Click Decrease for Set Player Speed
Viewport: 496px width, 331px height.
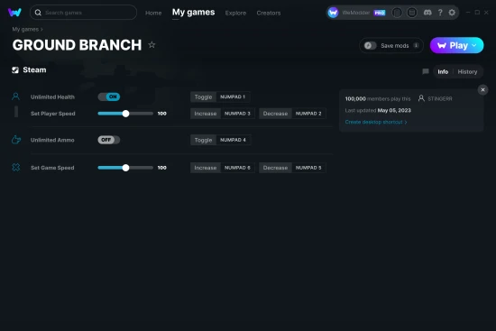(x=275, y=114)
